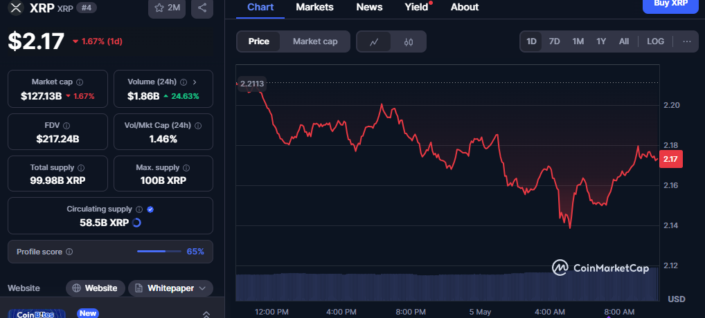
Task: Click circulating supply progress ring
Action: point(136,223)
